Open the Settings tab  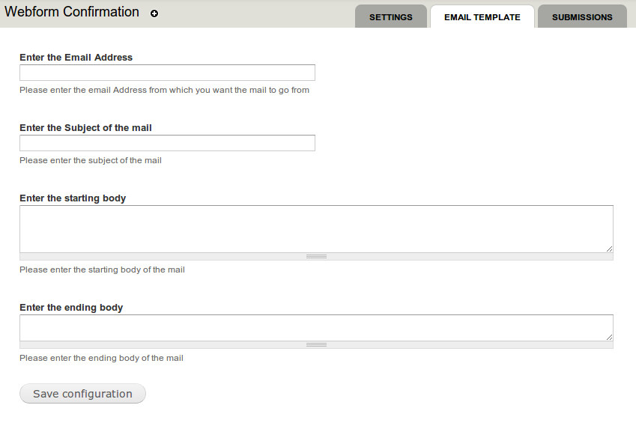click(391, 17)
